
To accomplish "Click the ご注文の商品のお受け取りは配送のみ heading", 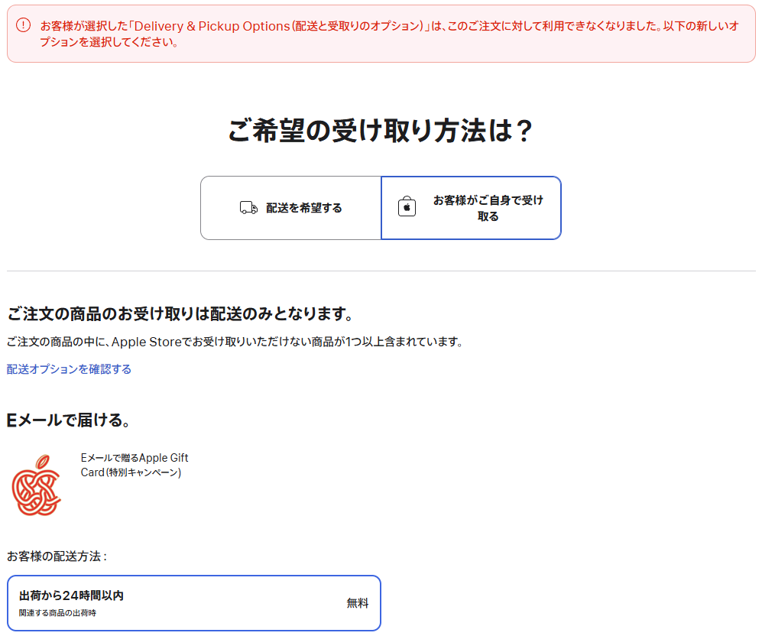I will [180, 314].
